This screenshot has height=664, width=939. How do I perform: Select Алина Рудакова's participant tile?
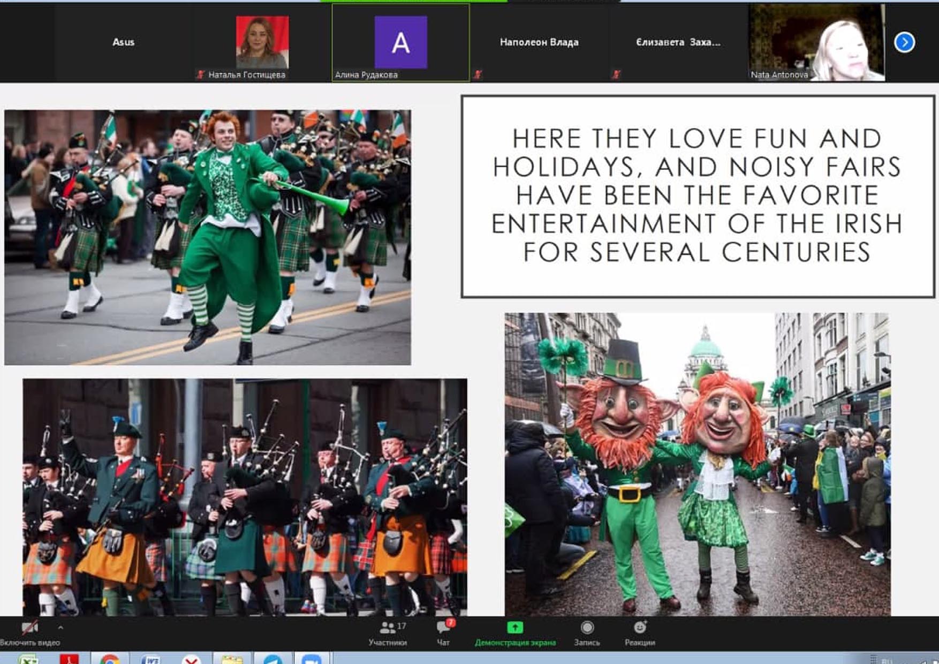(400, 43)
